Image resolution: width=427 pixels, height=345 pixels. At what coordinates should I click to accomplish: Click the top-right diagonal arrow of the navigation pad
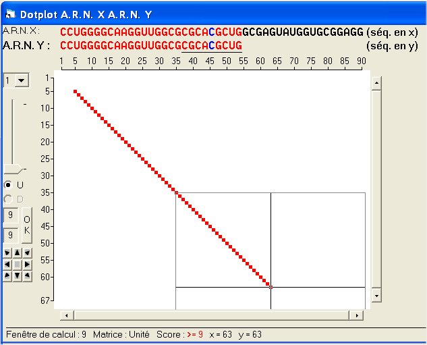click(x=28, y=253)
